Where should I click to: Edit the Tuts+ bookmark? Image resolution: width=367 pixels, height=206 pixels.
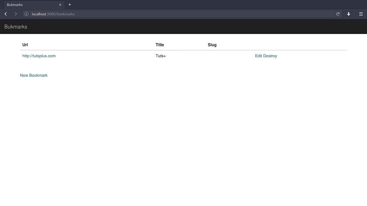click(x=259, y=56)
